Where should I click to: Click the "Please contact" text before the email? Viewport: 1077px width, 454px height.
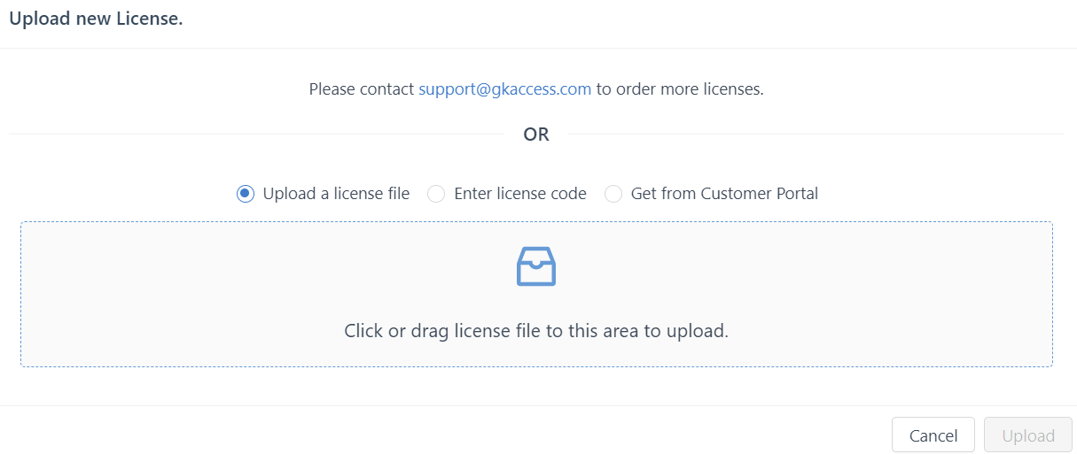pos(362,89)
